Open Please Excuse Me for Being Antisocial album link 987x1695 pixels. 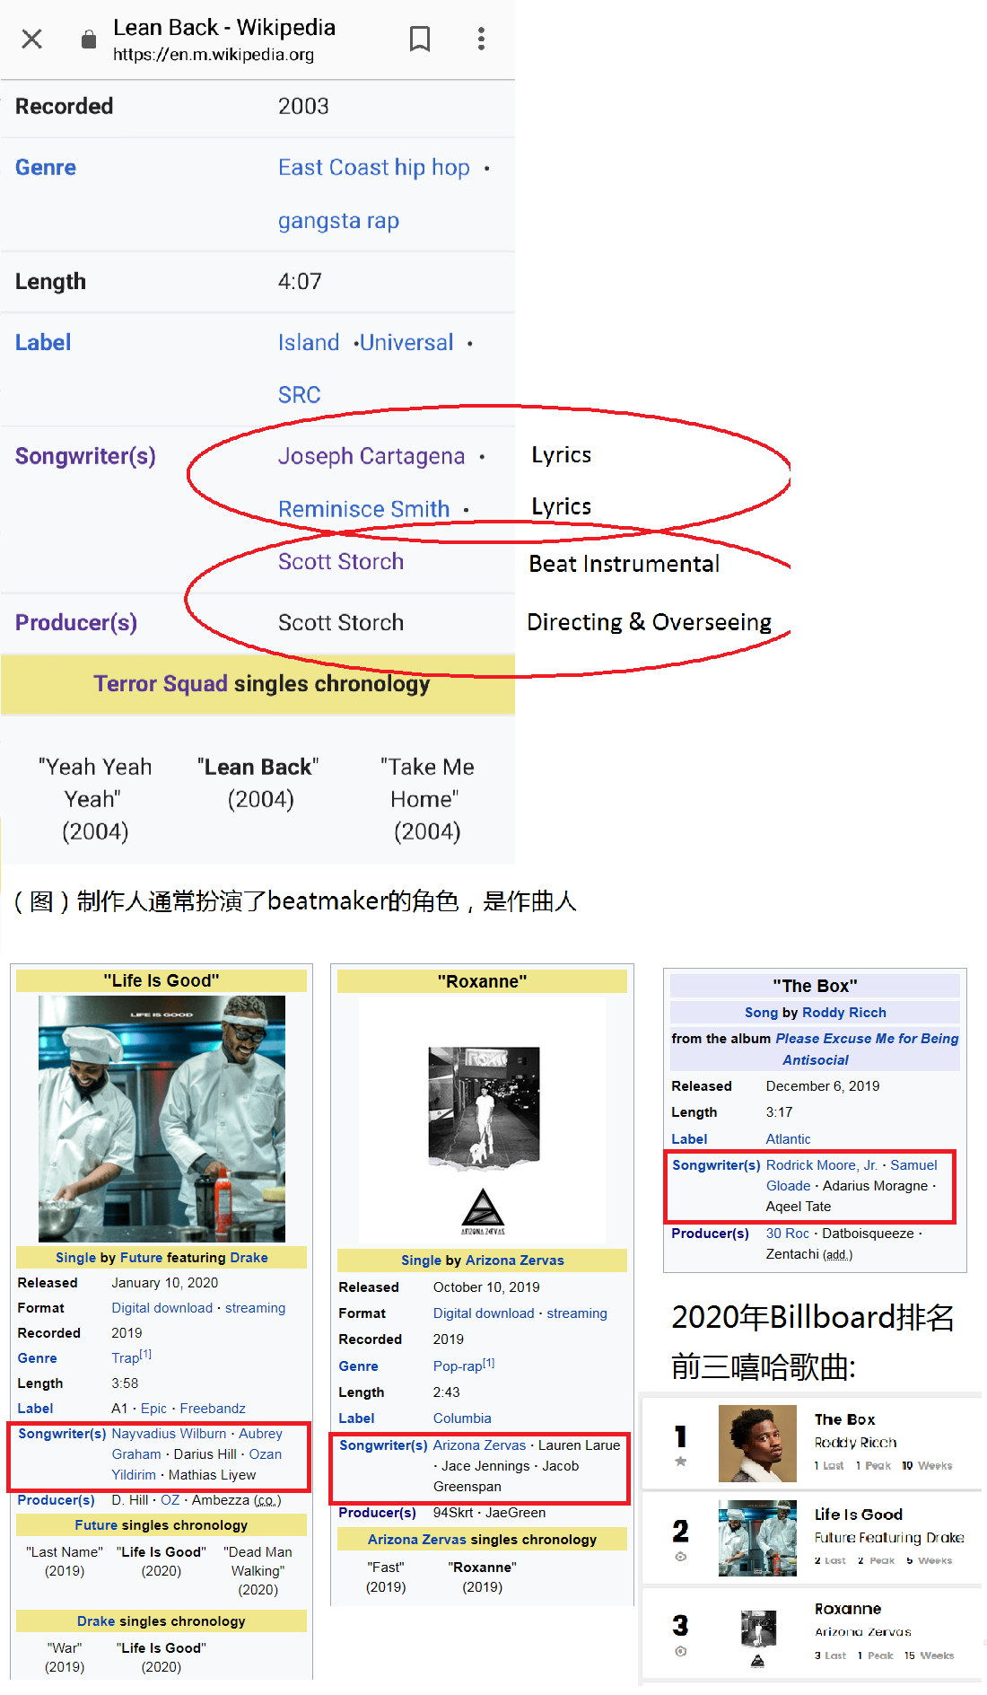(867, 1049)
